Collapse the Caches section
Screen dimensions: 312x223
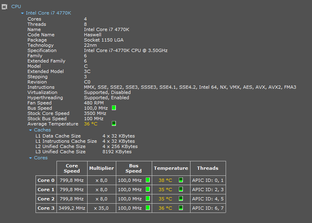(30, 130)
